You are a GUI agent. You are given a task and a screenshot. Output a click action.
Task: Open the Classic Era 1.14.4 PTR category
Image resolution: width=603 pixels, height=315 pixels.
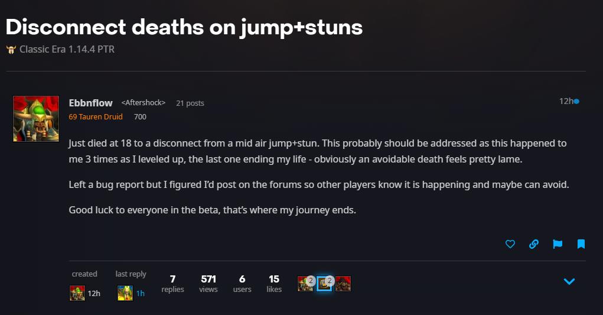67,49
